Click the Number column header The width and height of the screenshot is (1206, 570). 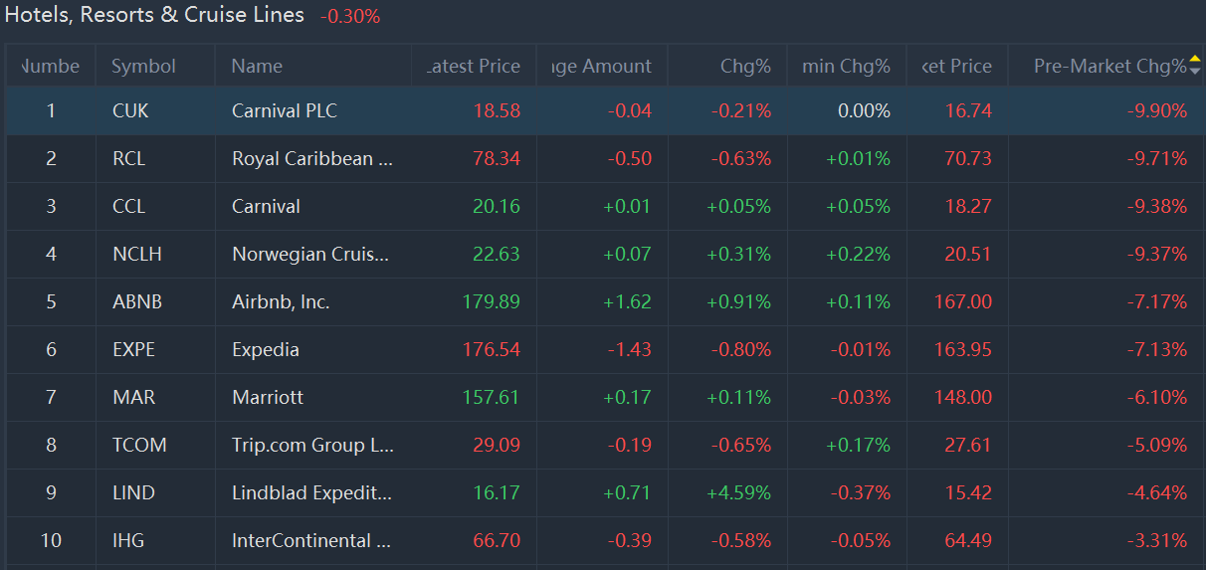coord(50,66)
